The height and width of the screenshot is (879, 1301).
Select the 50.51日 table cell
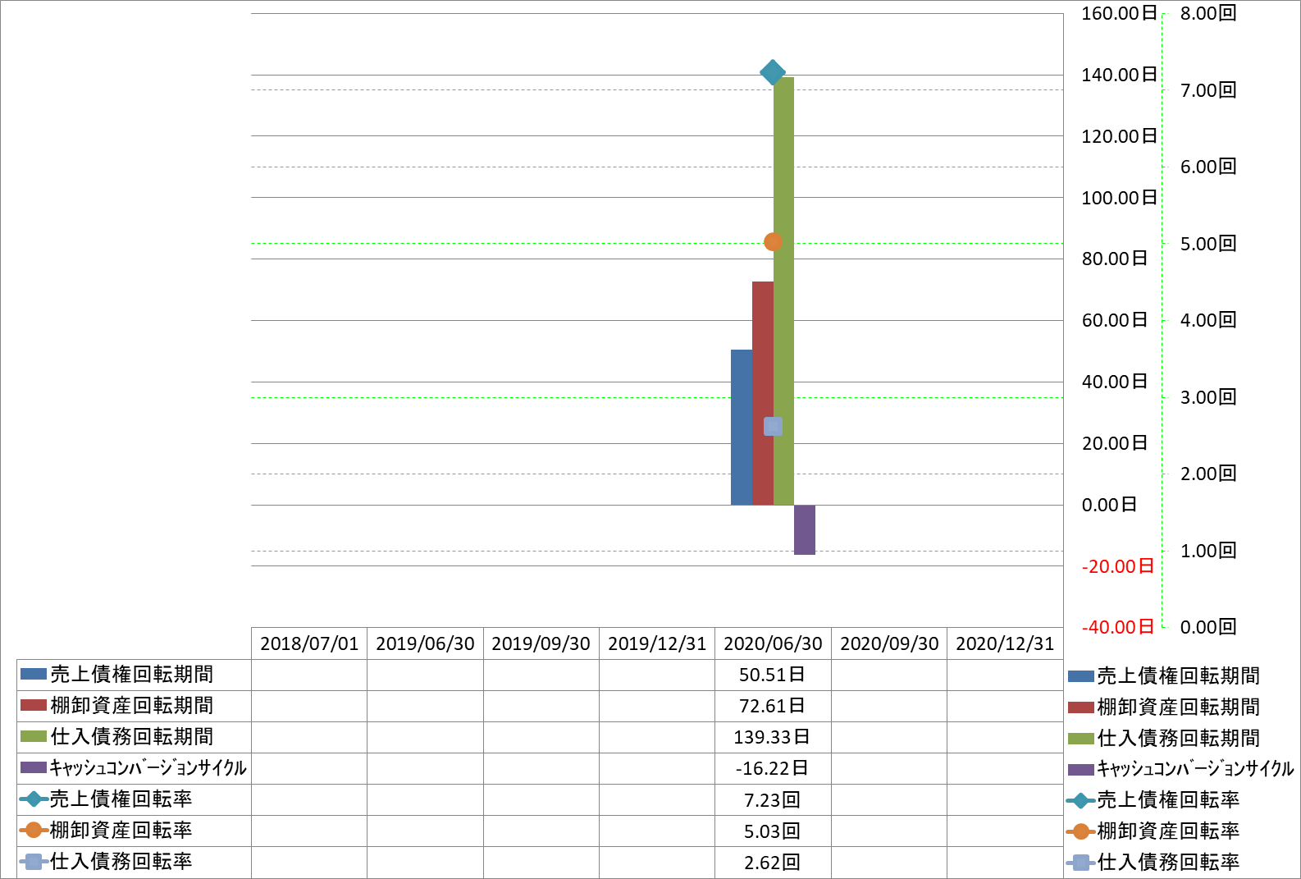[773, 675]
